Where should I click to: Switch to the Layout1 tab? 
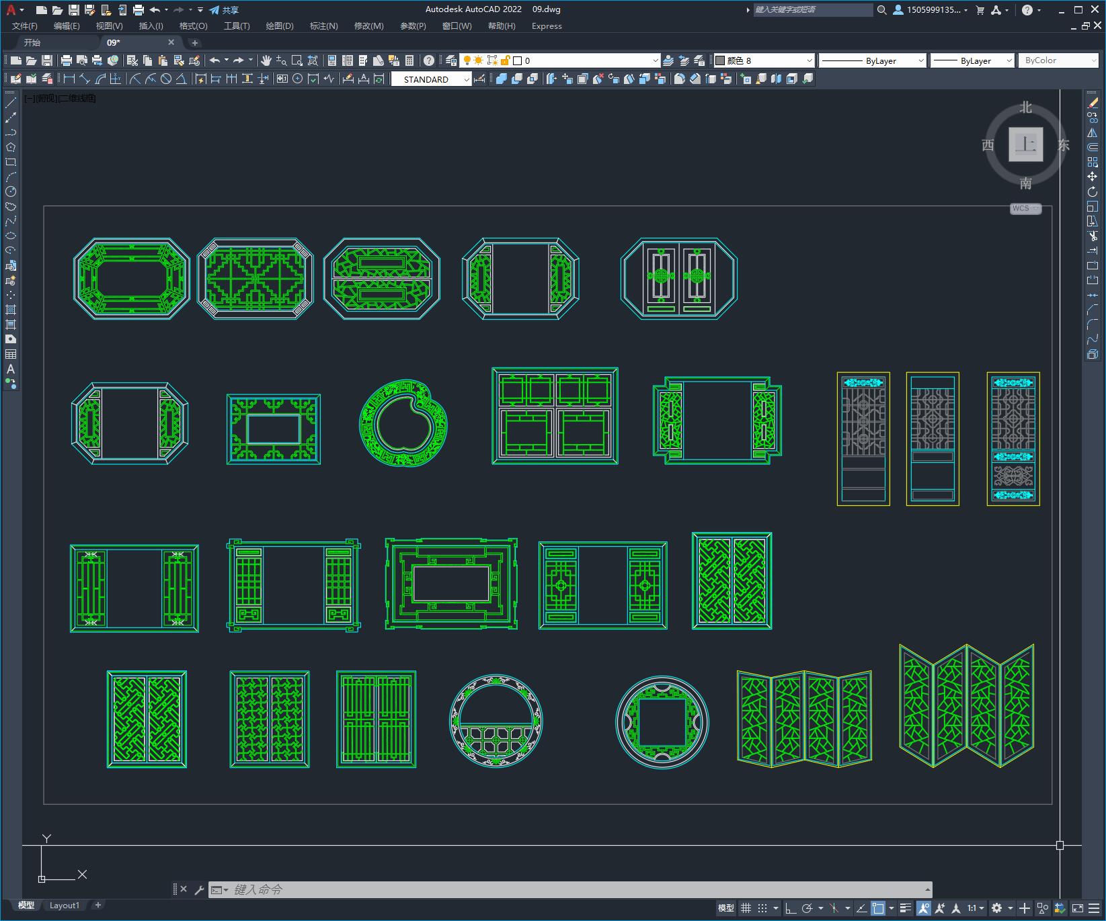coord(64,905)
